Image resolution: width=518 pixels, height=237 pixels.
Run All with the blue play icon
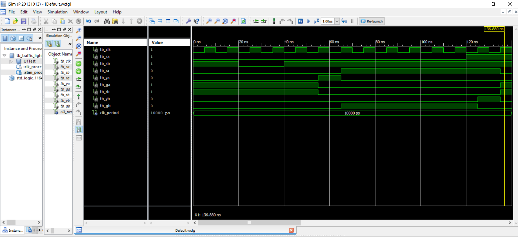click(x=308, y=21)
